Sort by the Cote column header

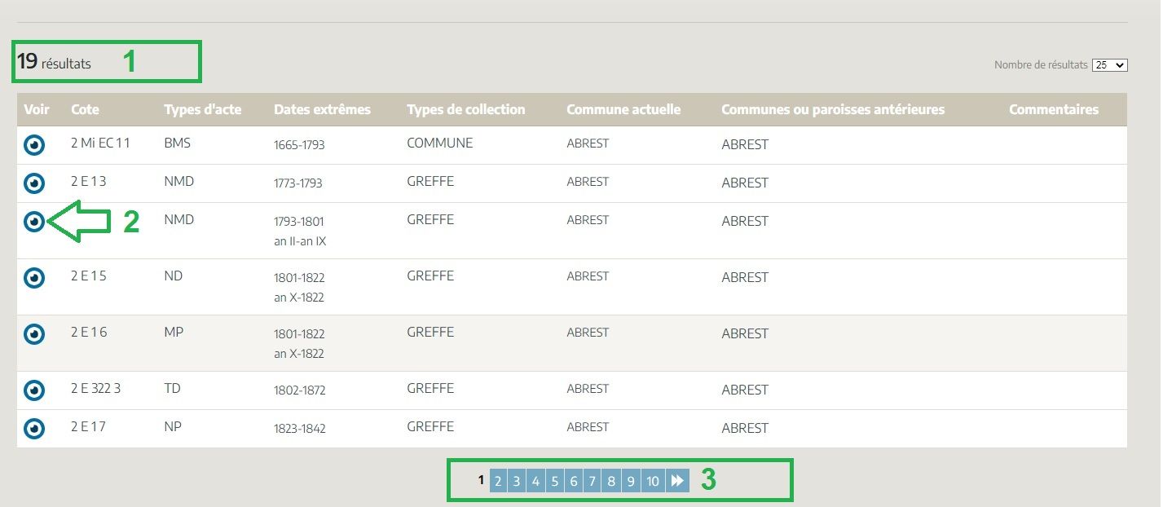(85, 109)
